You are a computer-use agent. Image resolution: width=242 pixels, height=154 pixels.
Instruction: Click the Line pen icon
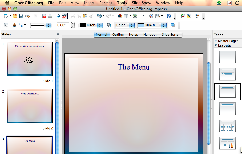click(x=14, y=25)
